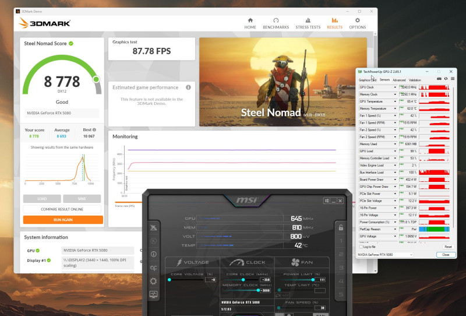Click the 3DMark logo
The width and height of the screenshot is (466, 316).
[45, 23]
